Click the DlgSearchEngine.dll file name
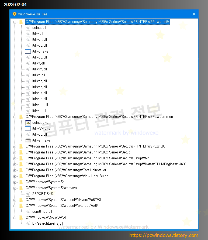Image resolution: width=208 pixels, height=240 pixels. (48, 224)
